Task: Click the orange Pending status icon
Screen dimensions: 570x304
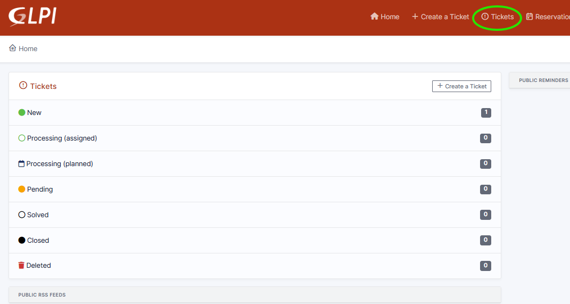Action: coord(22,189)
